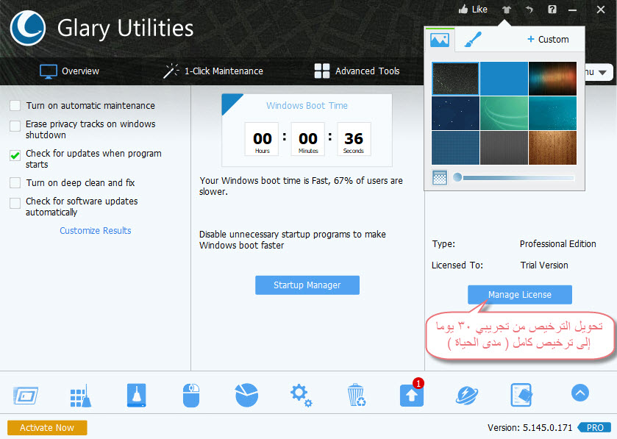Adjust the skin transparency slider

coord(515,178)
